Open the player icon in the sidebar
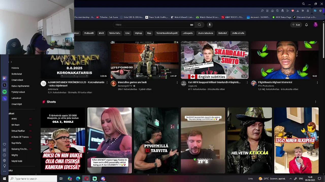 click(x=4, y=99)
